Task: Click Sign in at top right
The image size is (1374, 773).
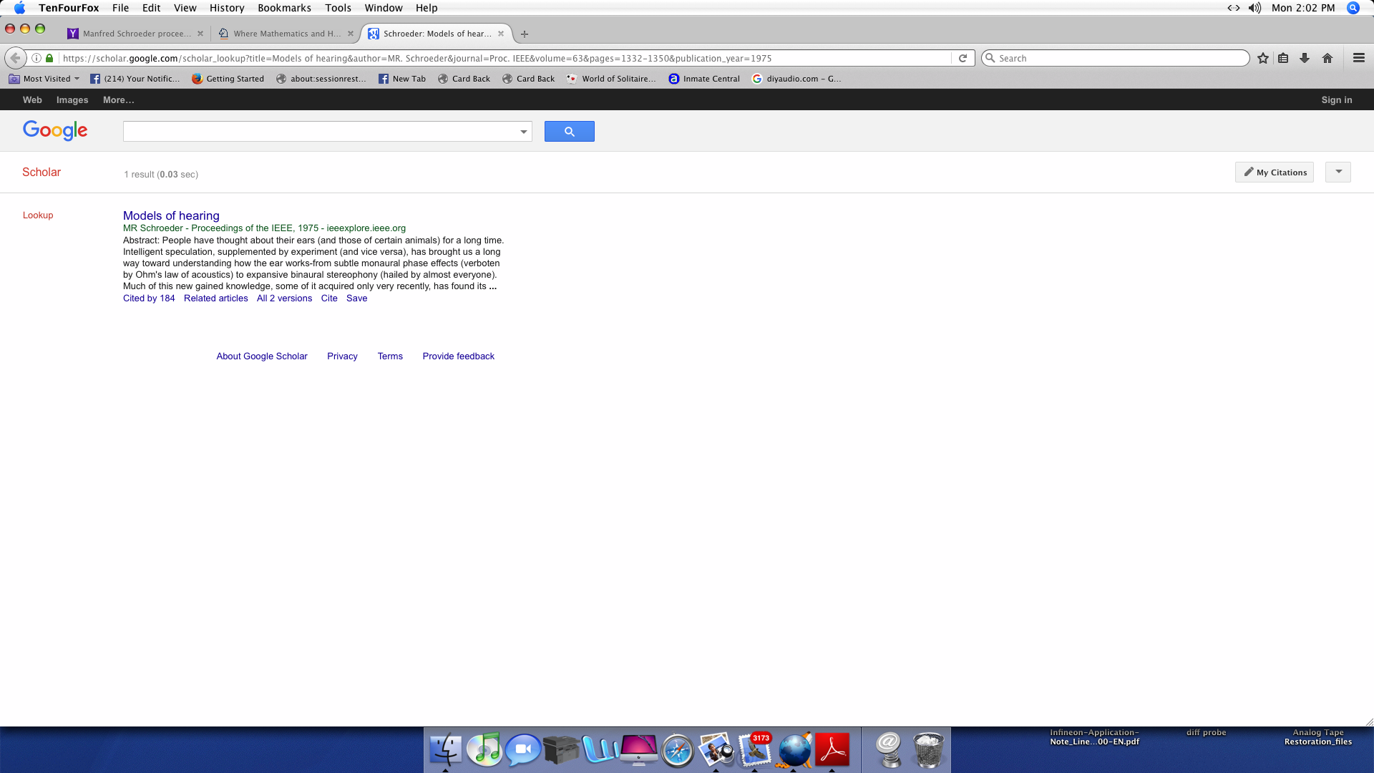Action: pos(1337,100)
